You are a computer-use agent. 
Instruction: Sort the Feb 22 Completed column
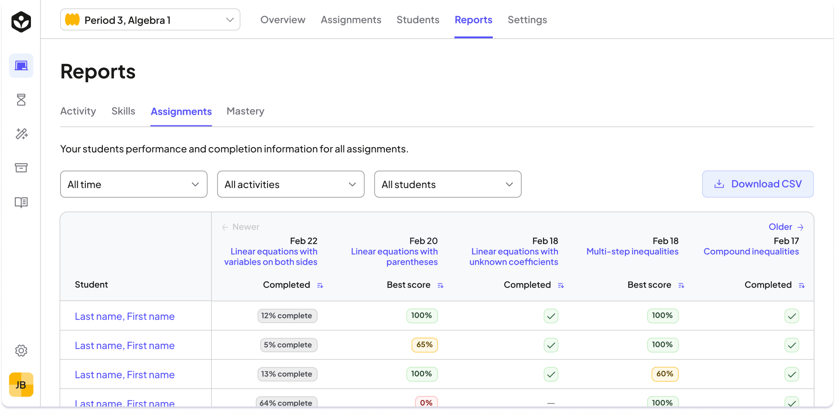[320, 286]
